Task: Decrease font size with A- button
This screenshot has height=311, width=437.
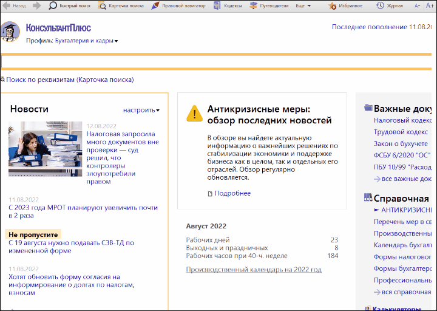Action: coord(417,5)
